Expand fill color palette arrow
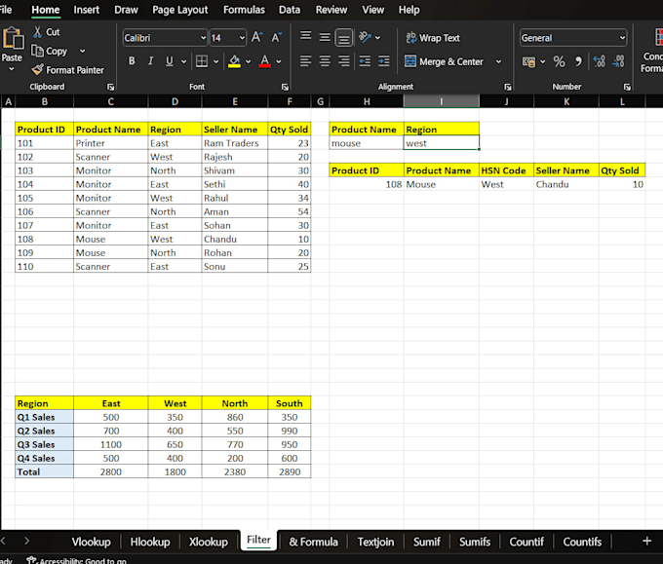The height and width of the screenshot is (564, 663). pyautogui.click(x=249, y=61)
